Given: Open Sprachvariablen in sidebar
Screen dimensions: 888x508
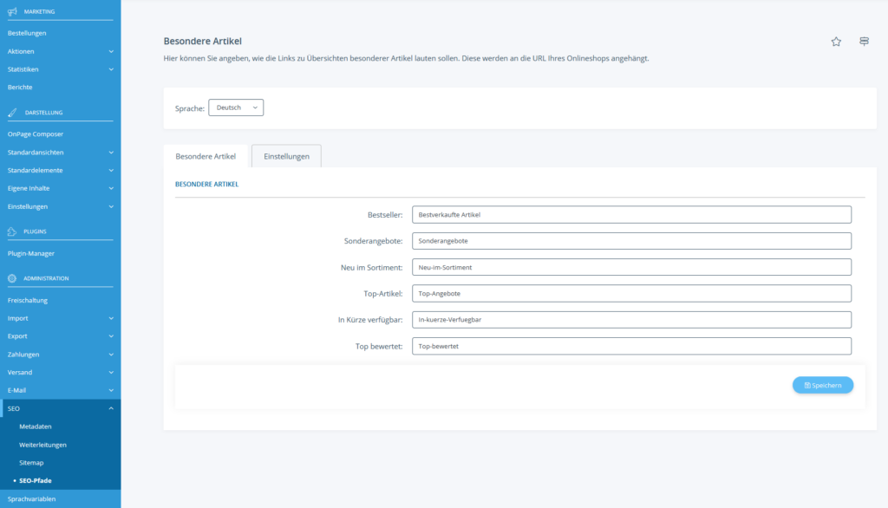Looking at the screenshot, I should [31, 499].
